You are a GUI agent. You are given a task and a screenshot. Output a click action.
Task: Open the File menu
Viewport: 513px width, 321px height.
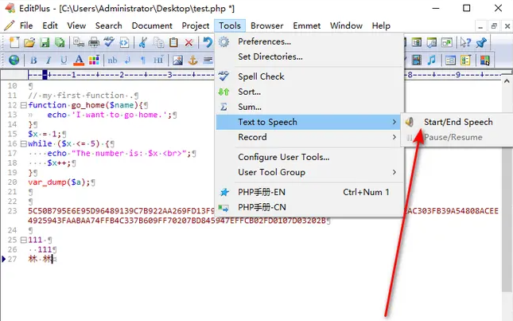click(26, 25)
